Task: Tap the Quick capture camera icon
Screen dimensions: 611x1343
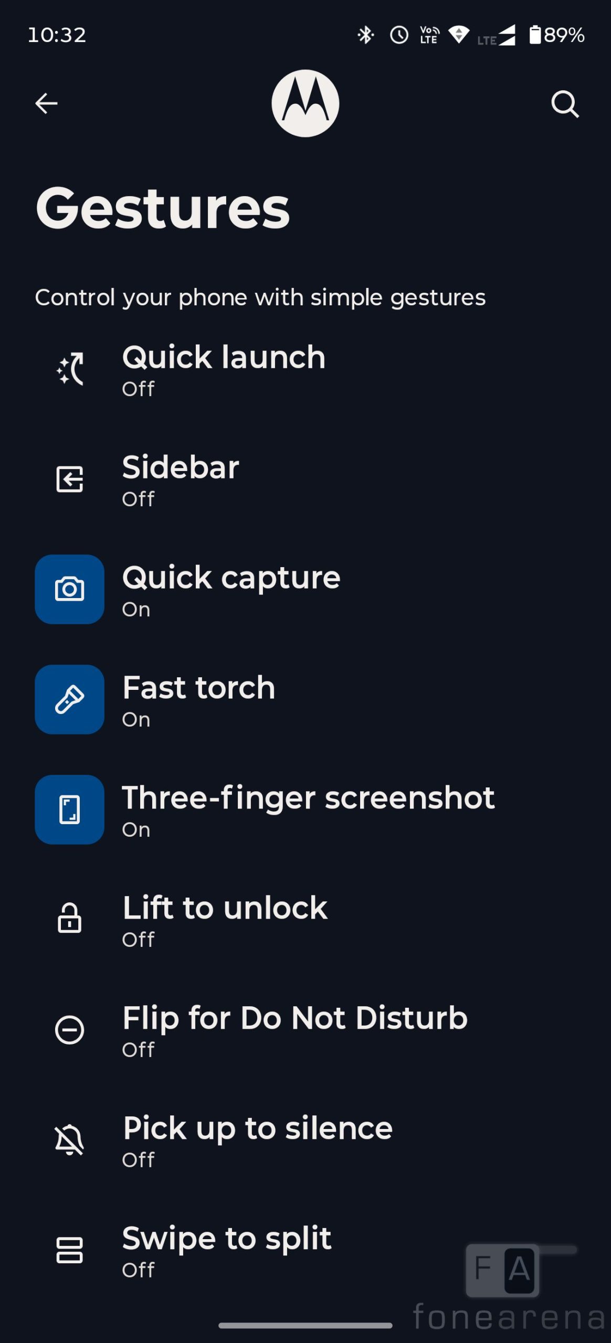Action: [70, 589]
